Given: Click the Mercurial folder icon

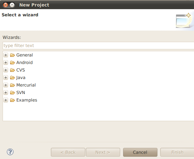Looking at the screenshot, I should pos(12,85).
